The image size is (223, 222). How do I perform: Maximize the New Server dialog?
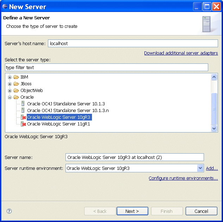pyautogui.click(x=207, y=7)
